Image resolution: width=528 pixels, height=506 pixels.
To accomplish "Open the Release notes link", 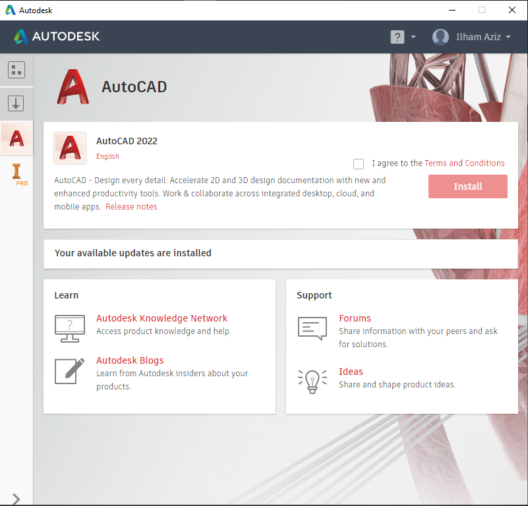I will [131, 207].
